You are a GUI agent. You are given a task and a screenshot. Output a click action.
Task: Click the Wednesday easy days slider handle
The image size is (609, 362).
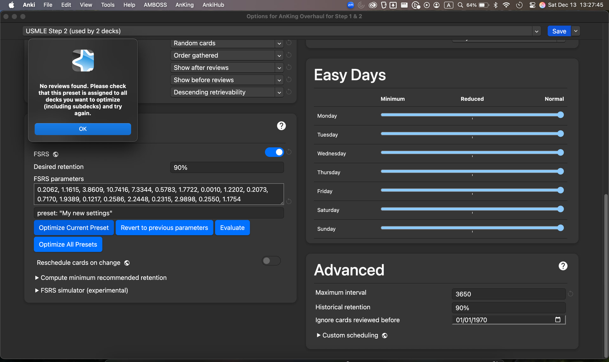(x=560, y=152)
